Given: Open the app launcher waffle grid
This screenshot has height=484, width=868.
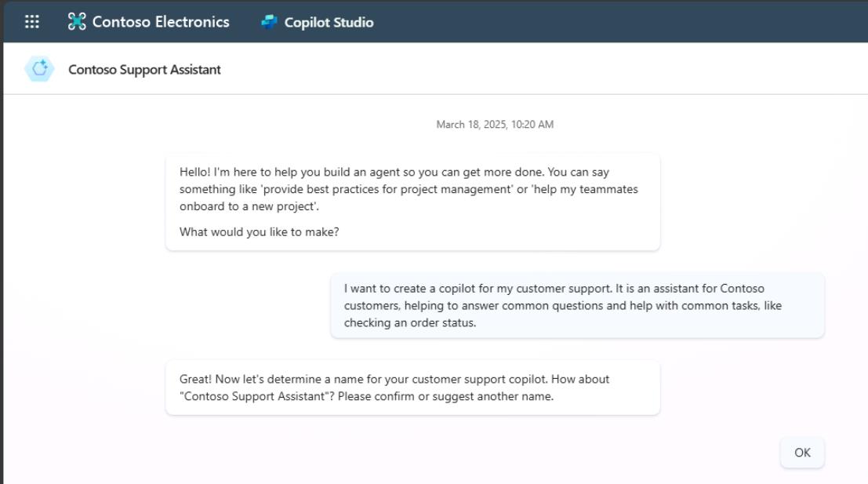Looking at the screenshot, I should pos(32,22).
